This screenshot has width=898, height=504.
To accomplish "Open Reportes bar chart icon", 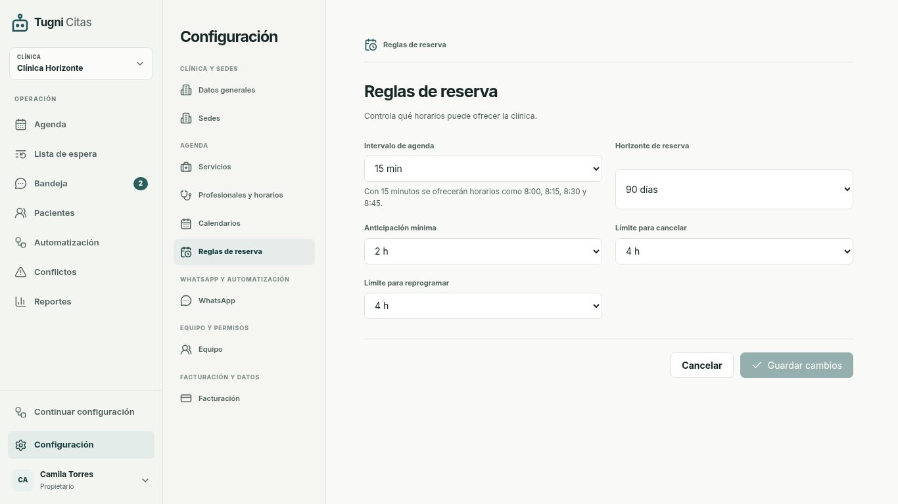I will pos(20,302).
